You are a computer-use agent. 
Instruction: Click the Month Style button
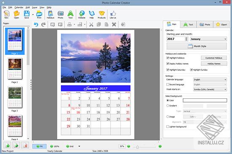pyautogui.click(x=197, y=46)
